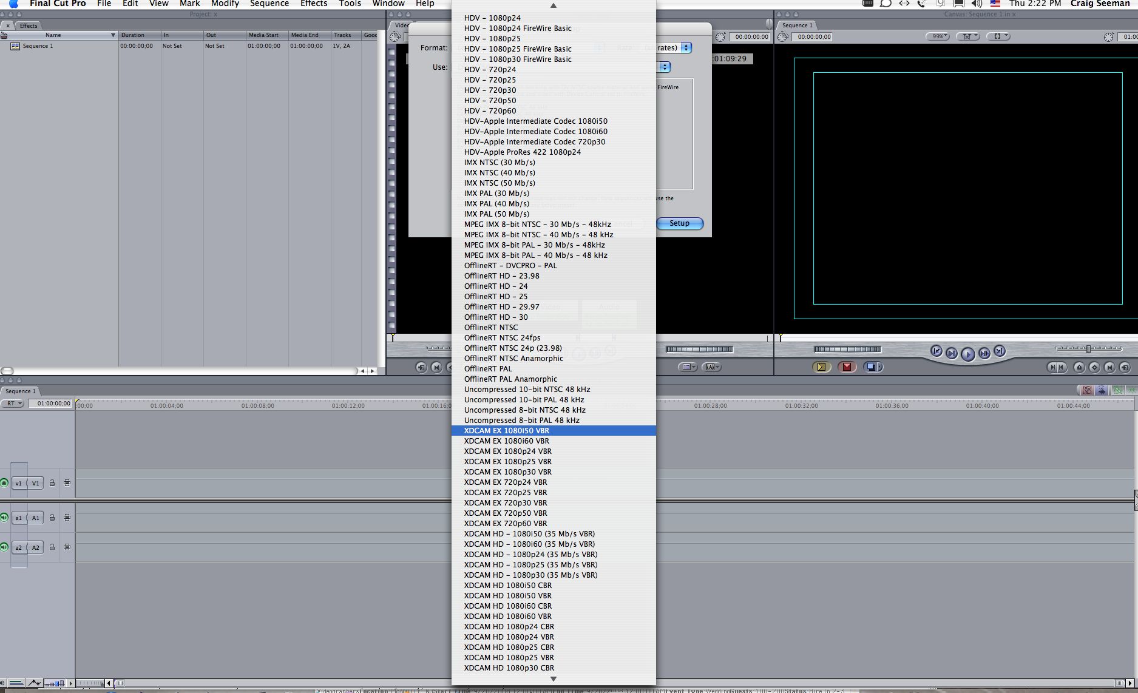1138x693 pixels.
Task: Click the timeline current timecode field
Action: point(53,404)
